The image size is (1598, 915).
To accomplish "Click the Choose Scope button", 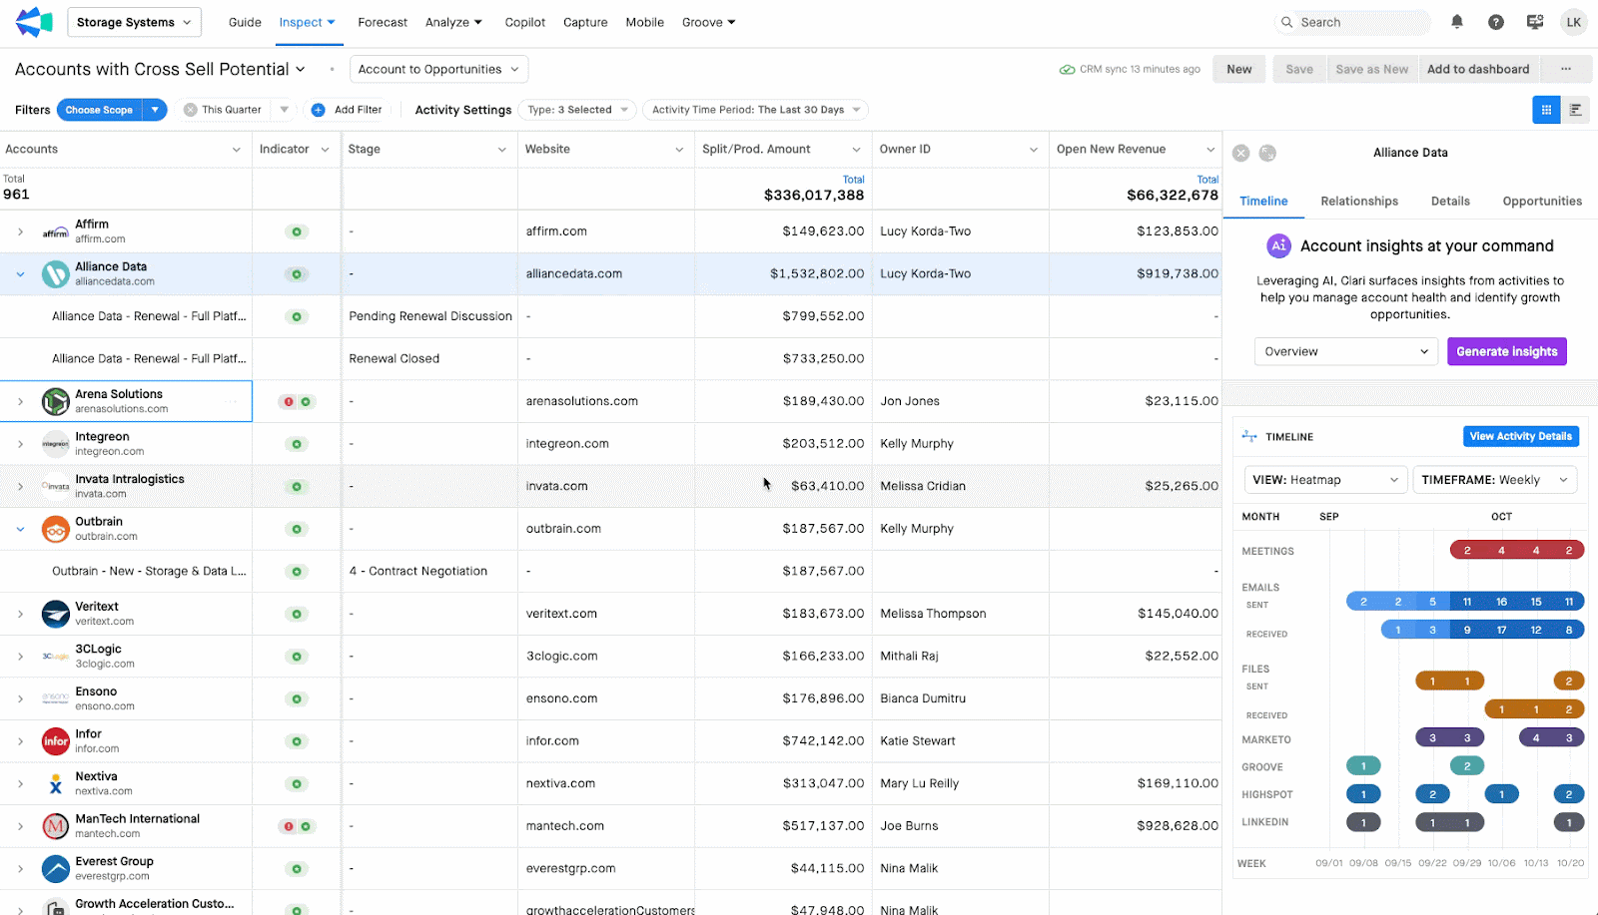I will click(x=99, y=110).
